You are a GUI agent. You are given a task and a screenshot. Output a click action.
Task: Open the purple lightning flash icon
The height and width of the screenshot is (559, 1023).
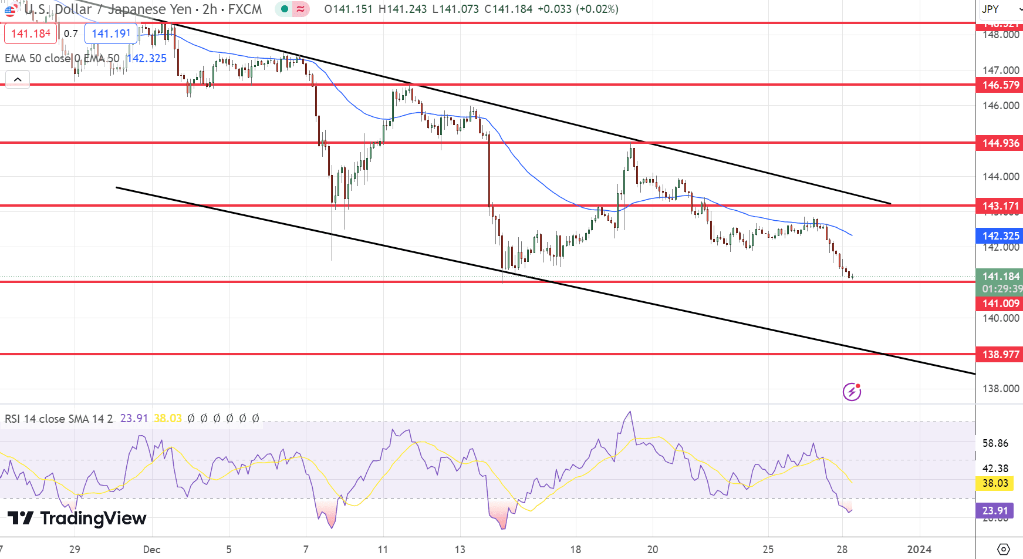[x=852, y=391]
